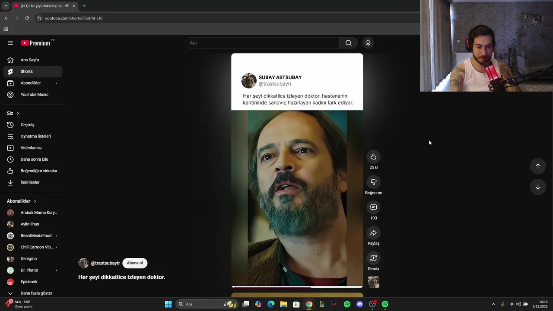Go back in browser history
The image size is (553, 311).
[6, 18]
